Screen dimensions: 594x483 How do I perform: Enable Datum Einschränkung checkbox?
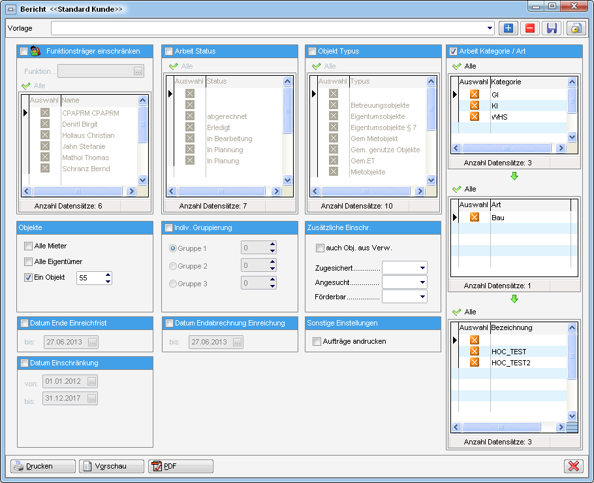(25, 363)
